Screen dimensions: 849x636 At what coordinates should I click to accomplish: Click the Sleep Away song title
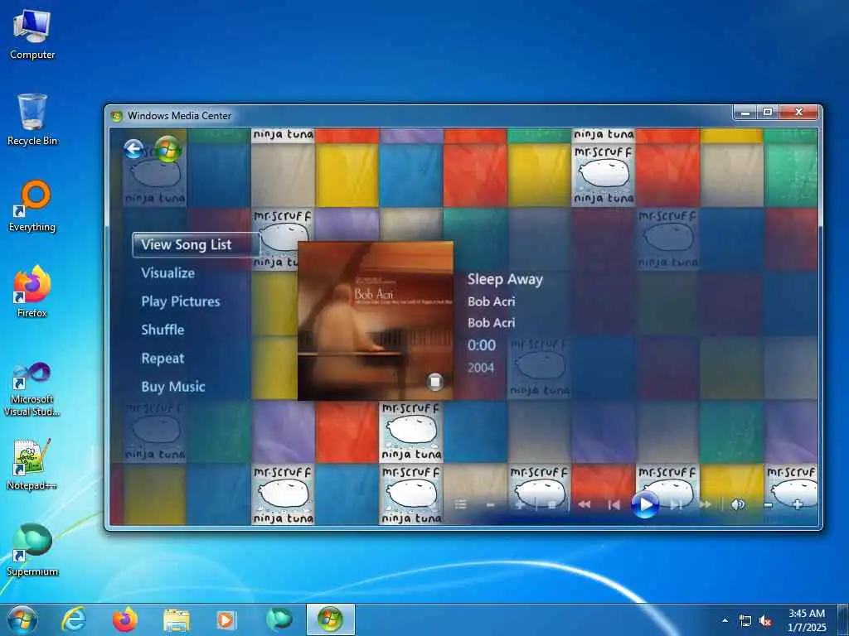[505, 280]
